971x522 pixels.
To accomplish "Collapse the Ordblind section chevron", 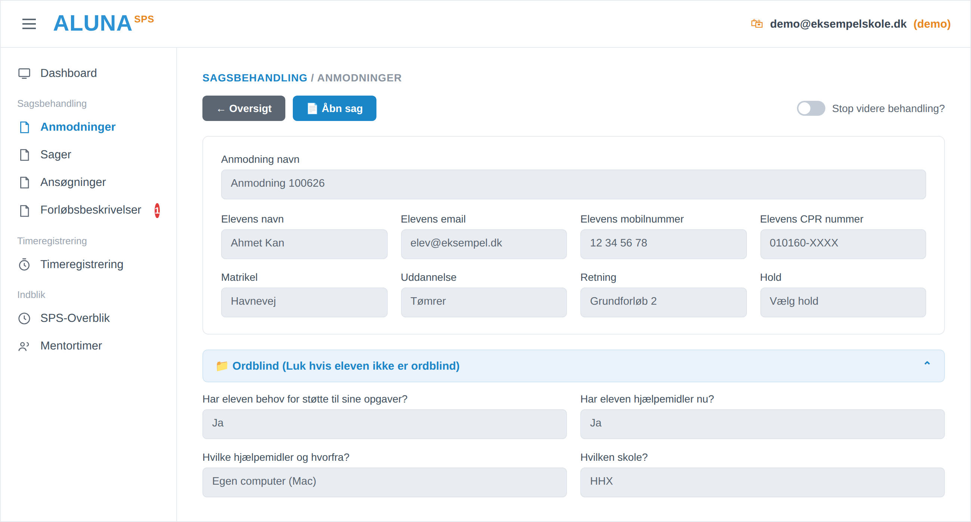I will [927, 363].
